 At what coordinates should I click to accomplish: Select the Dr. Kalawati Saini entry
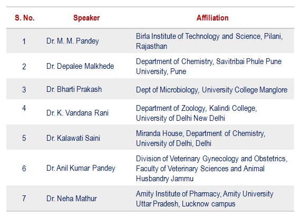click(x=73, y=138)
